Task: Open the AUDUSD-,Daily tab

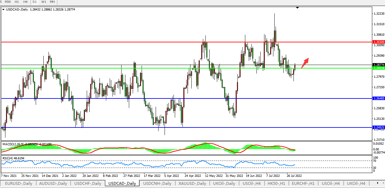Action: [x=54, y=184]
